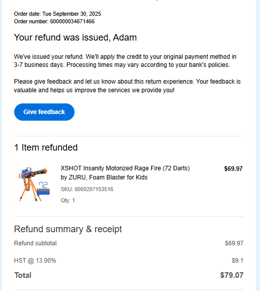Click the 'Please give feedback' paragraph text
Image resolution: width=260 pixels, height=291 pixels.
127,86
